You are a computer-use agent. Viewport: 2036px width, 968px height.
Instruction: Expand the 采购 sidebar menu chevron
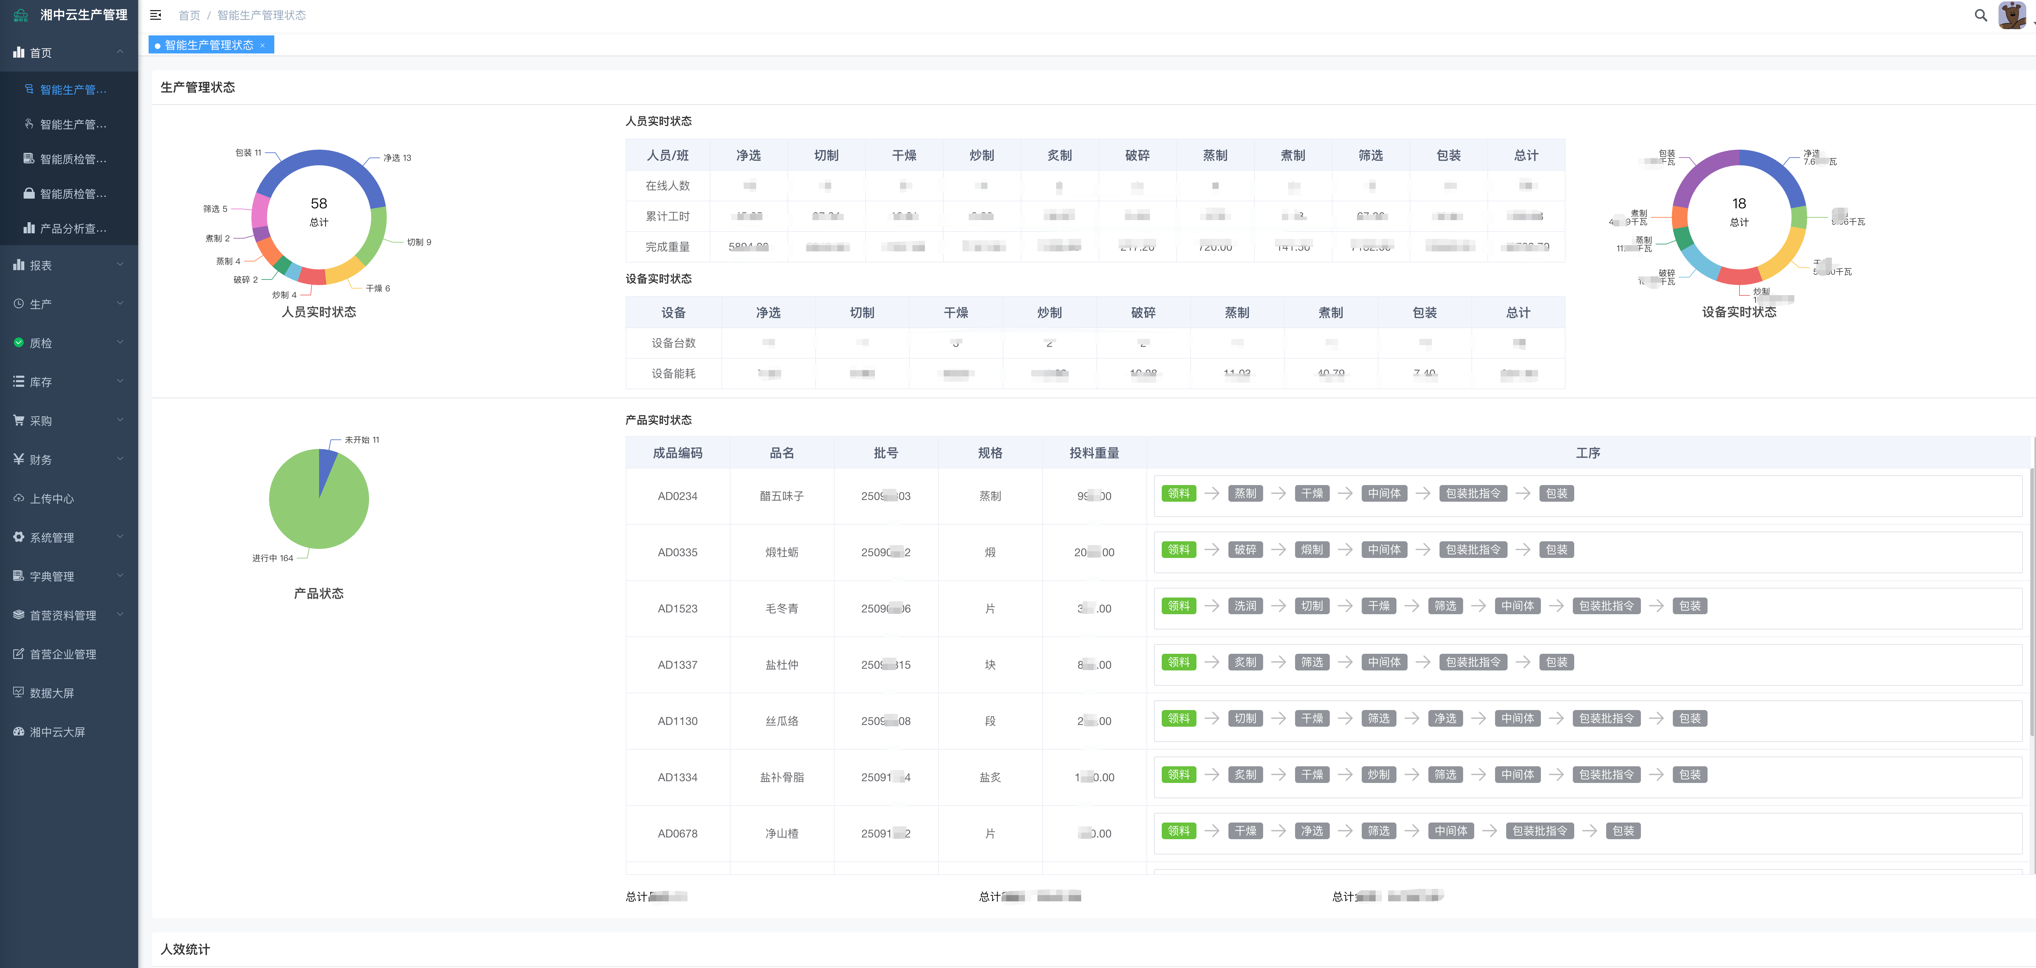point(120,420)
